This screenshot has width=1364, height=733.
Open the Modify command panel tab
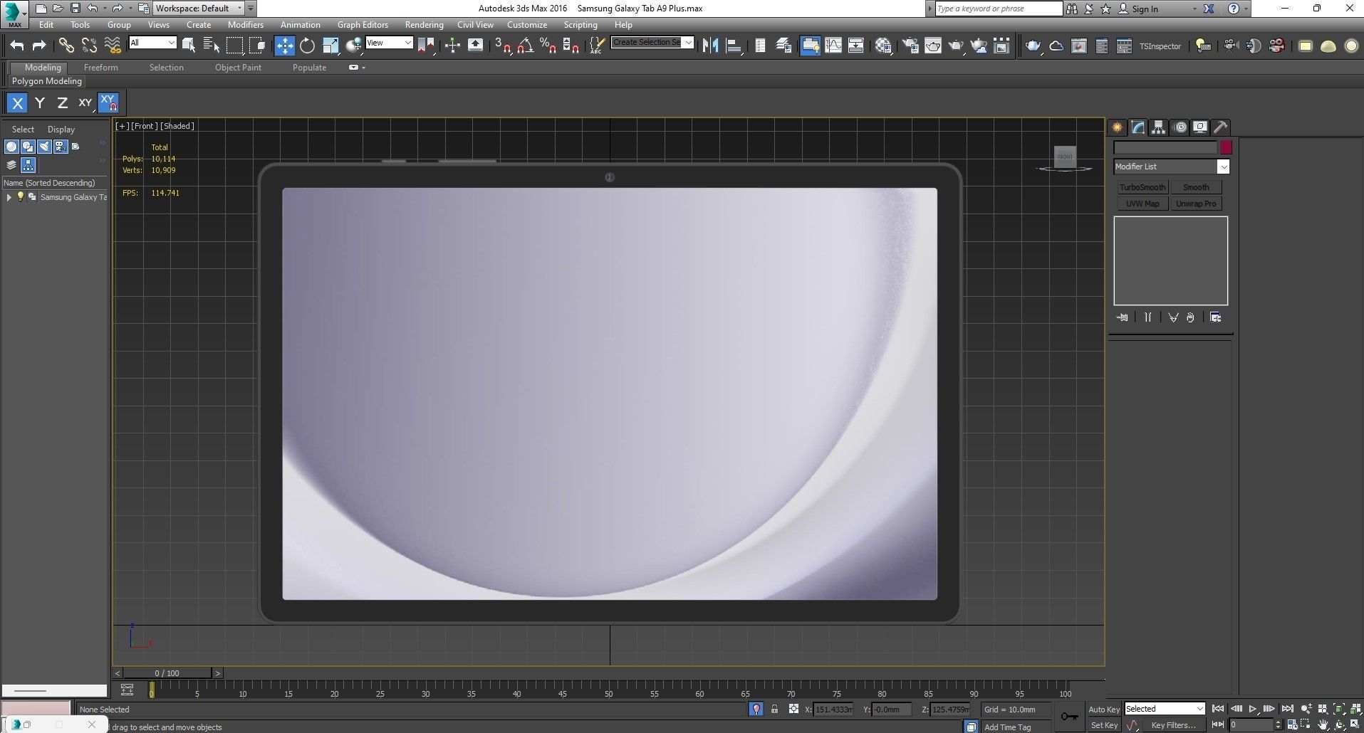pyautogui.click(x=1137, y=127)
